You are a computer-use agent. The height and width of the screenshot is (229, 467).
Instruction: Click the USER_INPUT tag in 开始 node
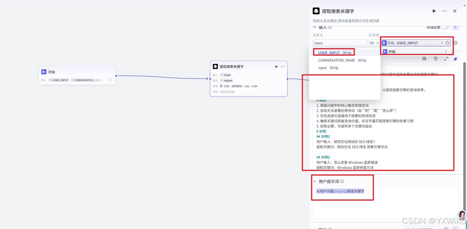click(59, 80)
